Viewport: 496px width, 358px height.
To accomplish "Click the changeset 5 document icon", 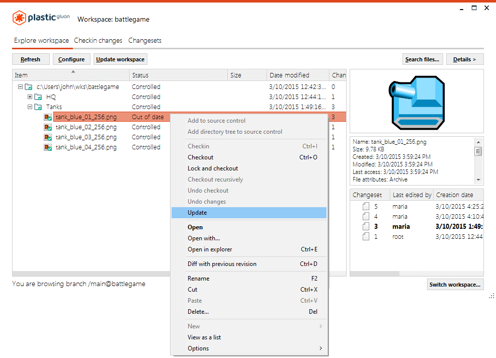I will 366,207.
